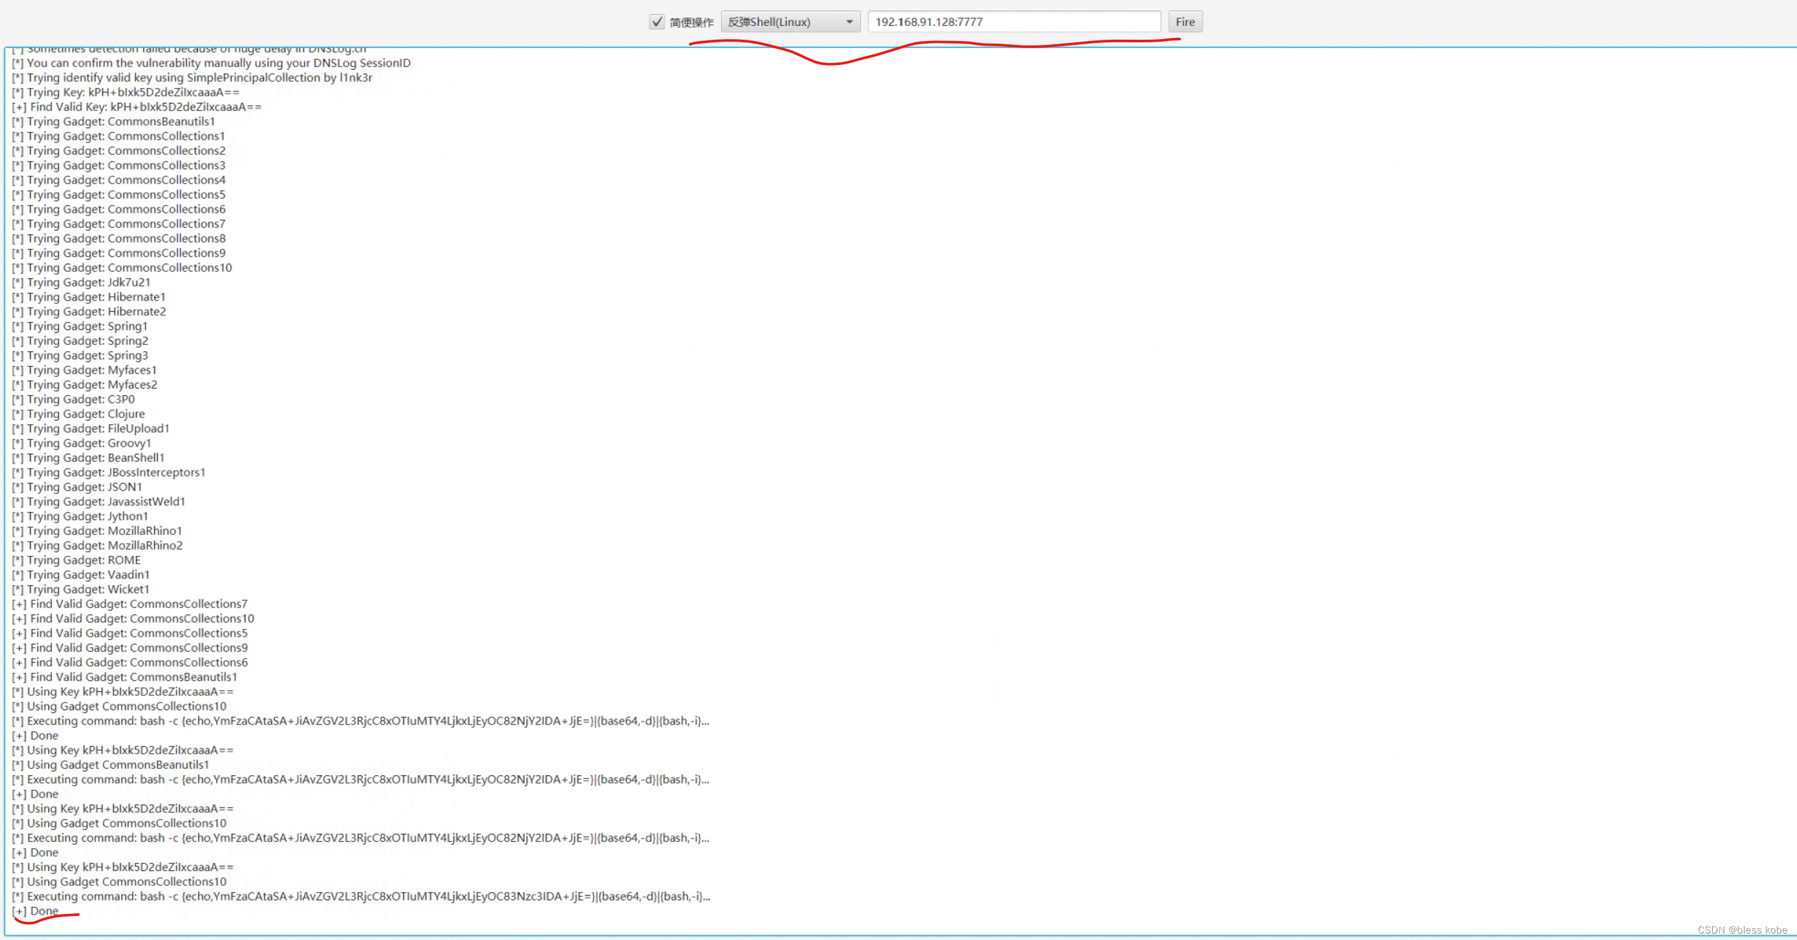Click line 'Trying Gadget: MozillaRhino1'
The width and height of the screenshot is (1797, 940).
(97, 531)
